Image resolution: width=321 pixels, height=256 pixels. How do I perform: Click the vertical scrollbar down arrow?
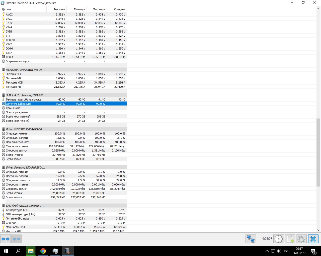coord(318,230)
